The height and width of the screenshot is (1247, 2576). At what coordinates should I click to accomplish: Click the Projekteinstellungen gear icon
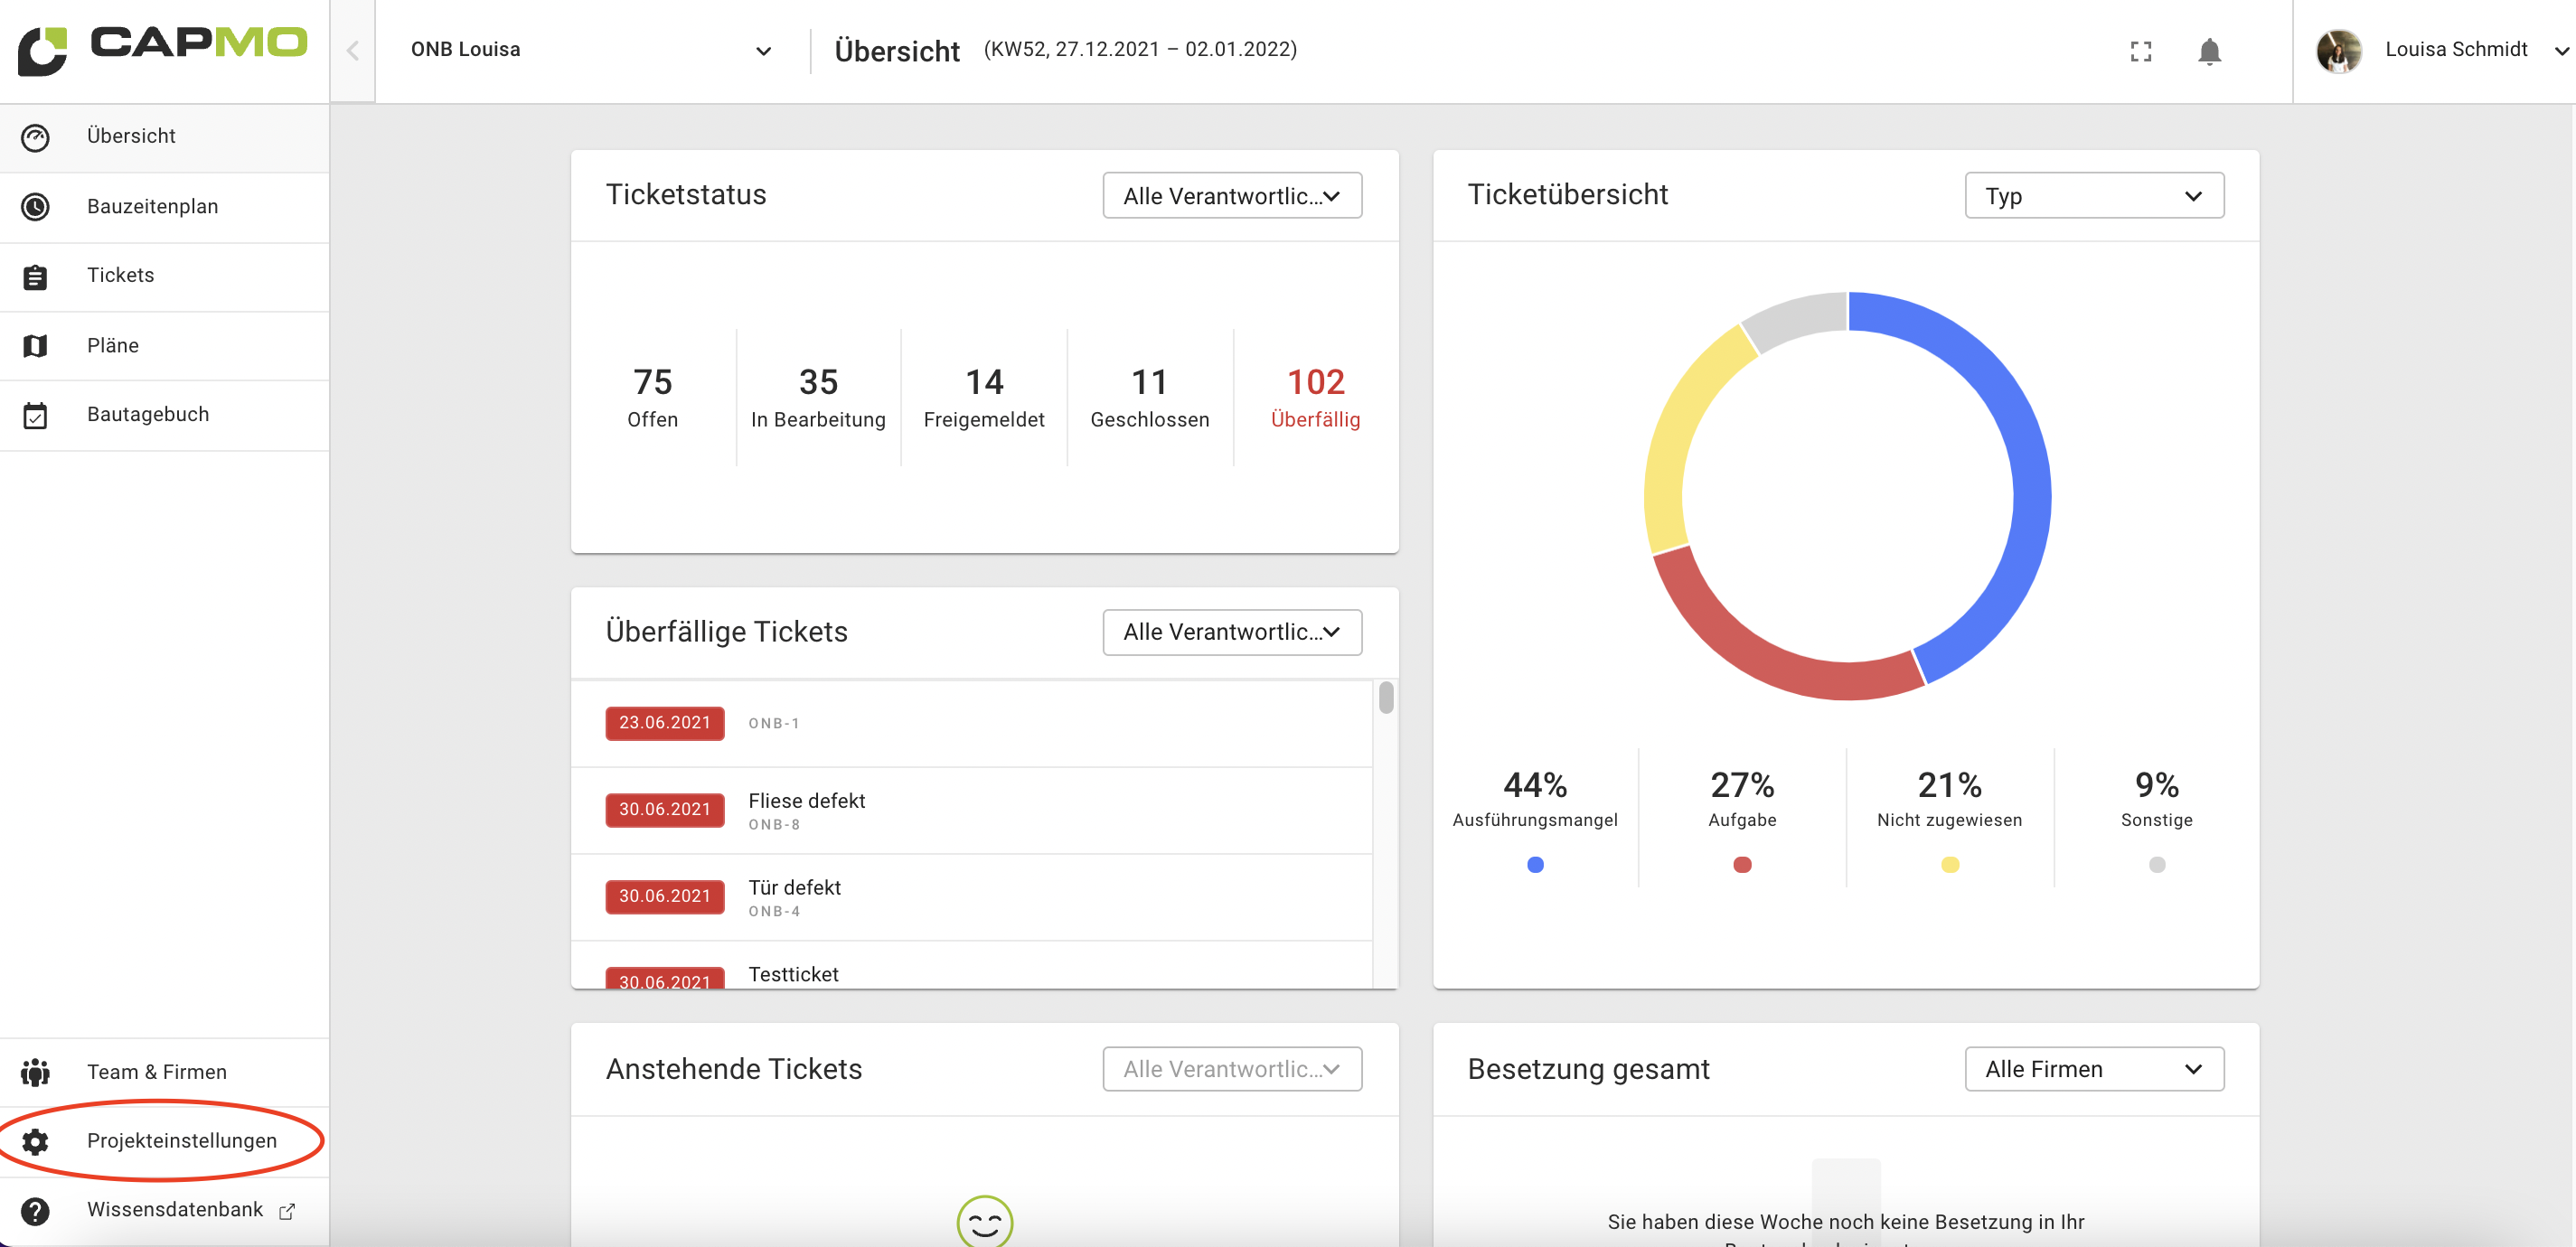click(x=35, y=1141)
